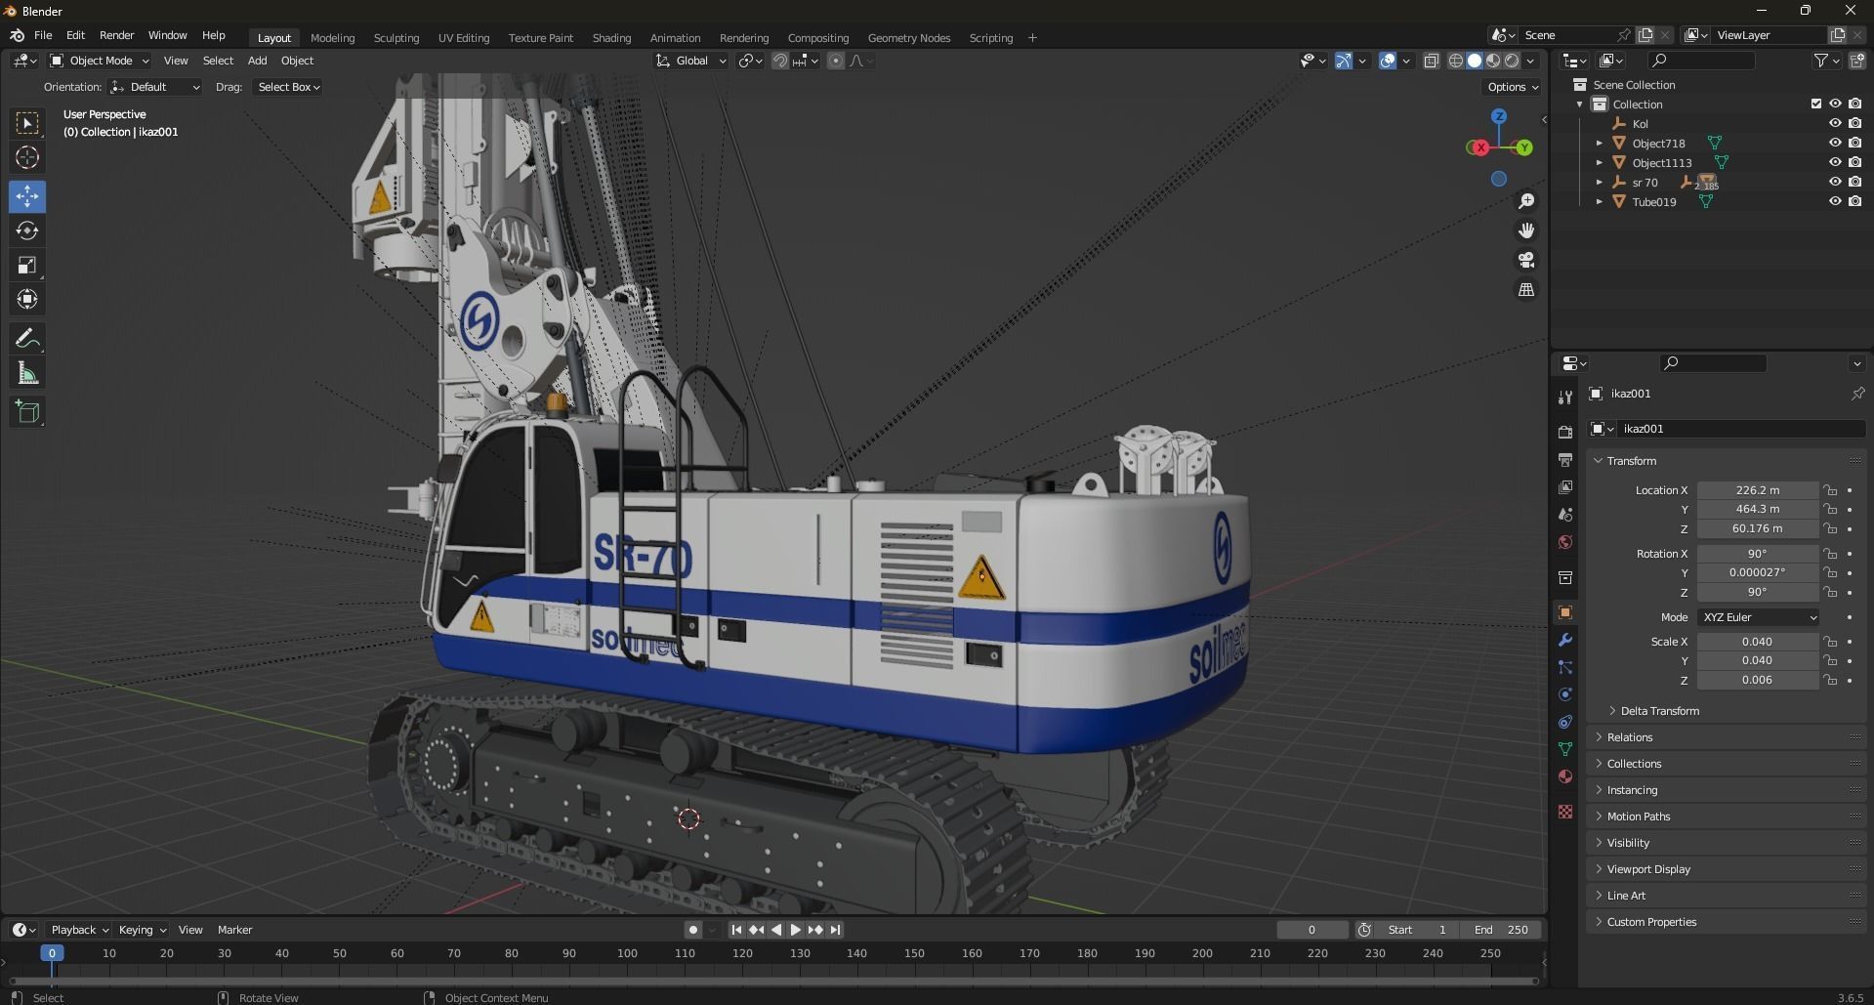Click the End frame 250 field

tap(1502, 930)
